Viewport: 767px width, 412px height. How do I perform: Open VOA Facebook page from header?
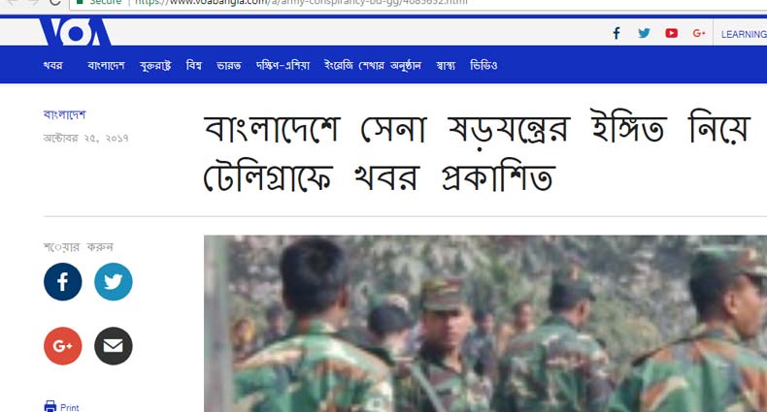click(617, 33)
